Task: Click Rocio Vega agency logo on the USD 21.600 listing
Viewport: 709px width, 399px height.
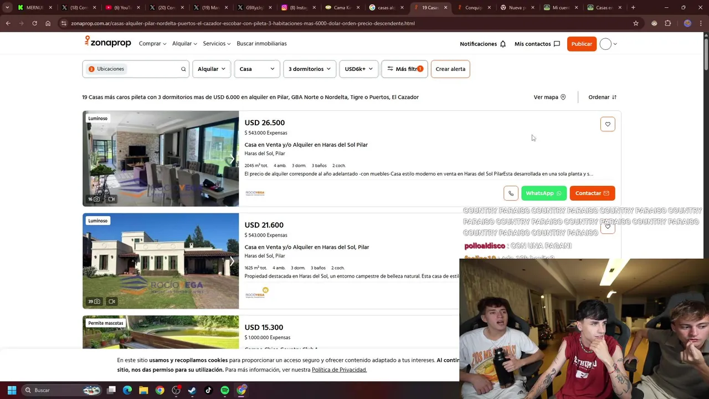Action: pyautogui.click(x=256, y=293)
